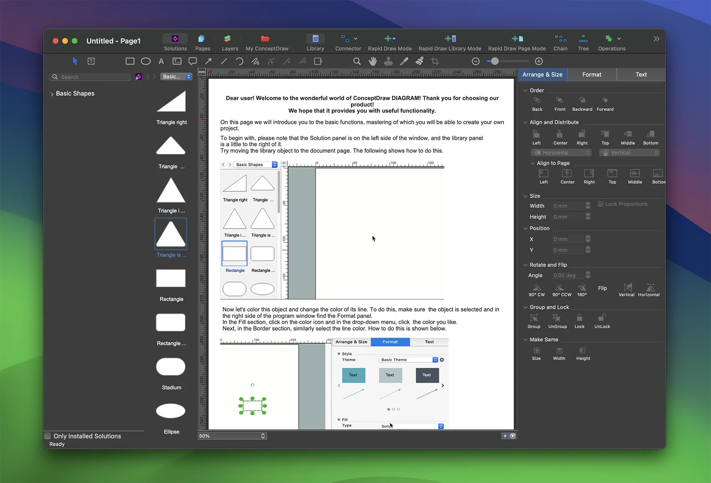Select the Ellipse drawing tool

point(146,61)
